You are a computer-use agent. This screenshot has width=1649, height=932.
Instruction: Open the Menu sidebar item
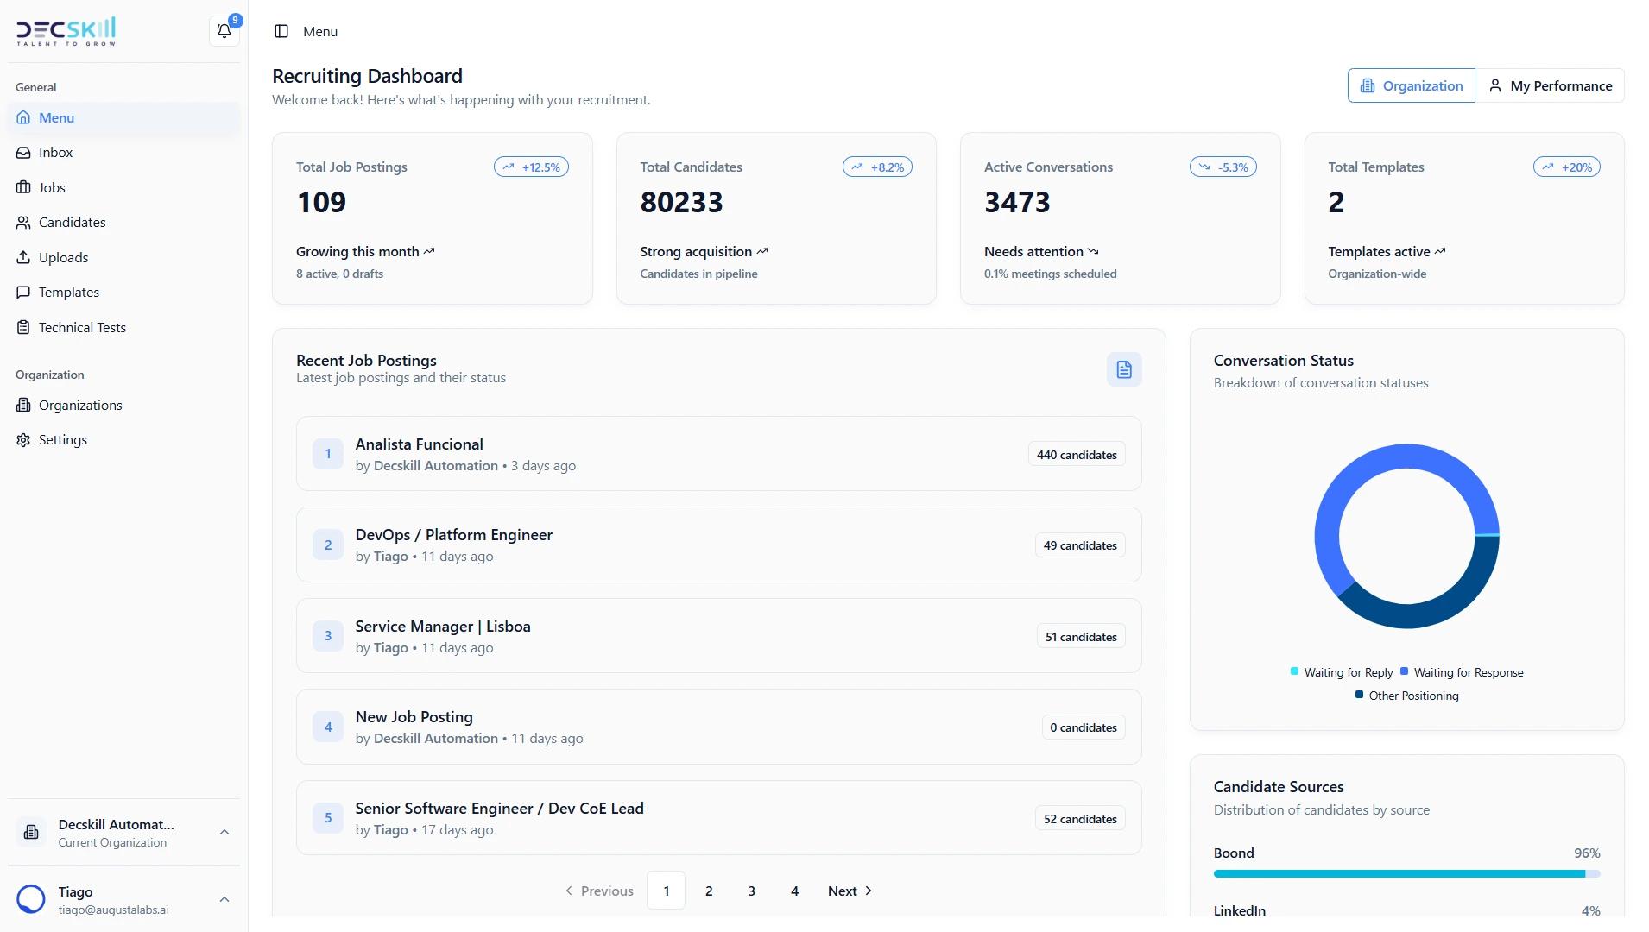123,118
